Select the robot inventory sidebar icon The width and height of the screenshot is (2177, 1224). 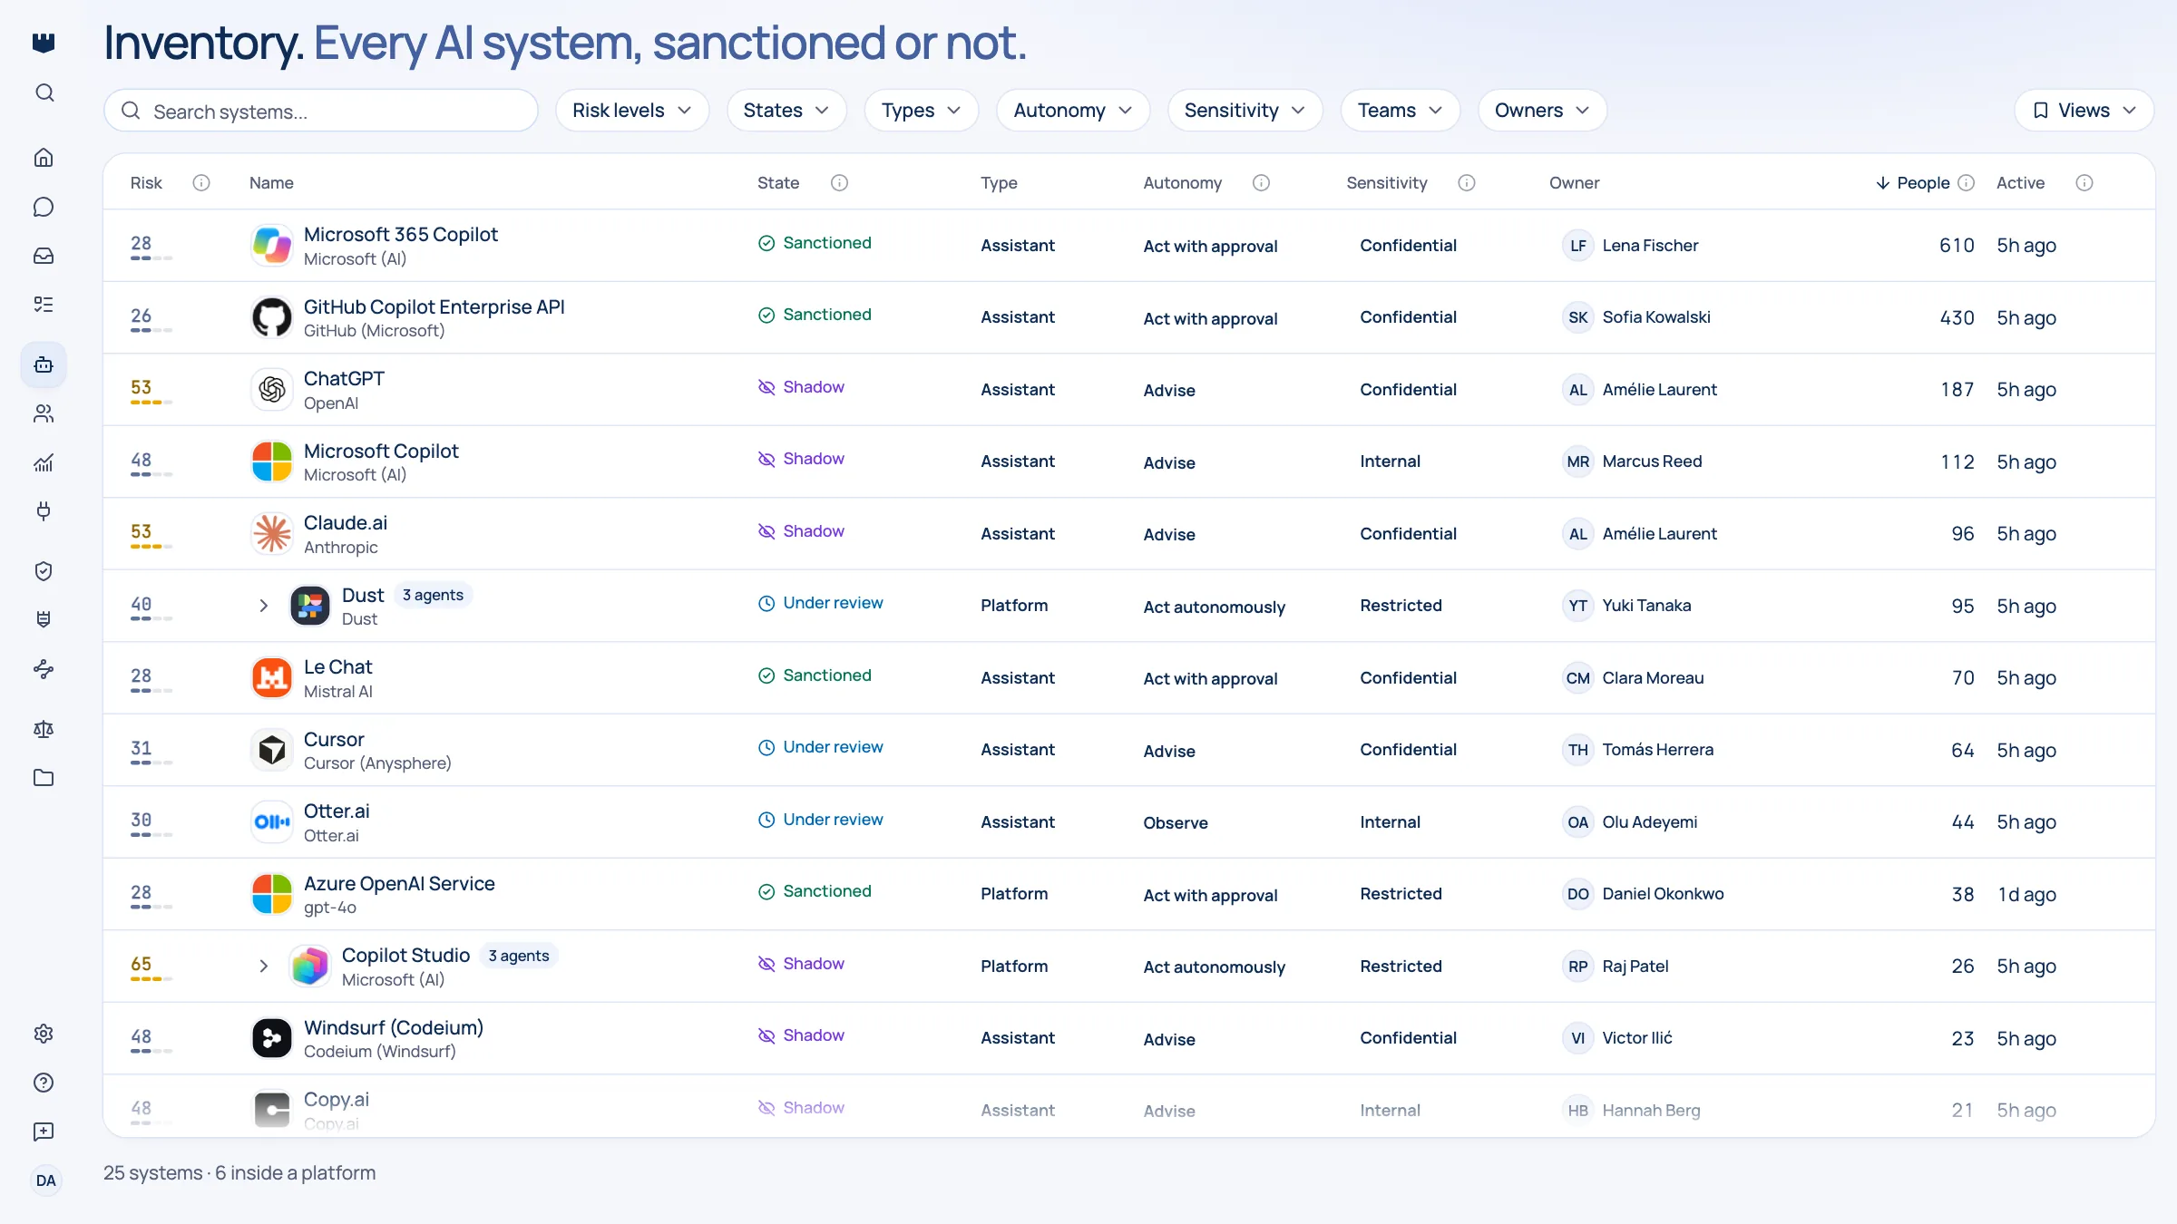(44, 364)
